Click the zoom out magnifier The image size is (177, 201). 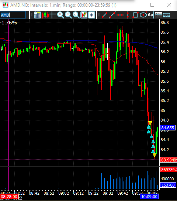tap(68, 15)
